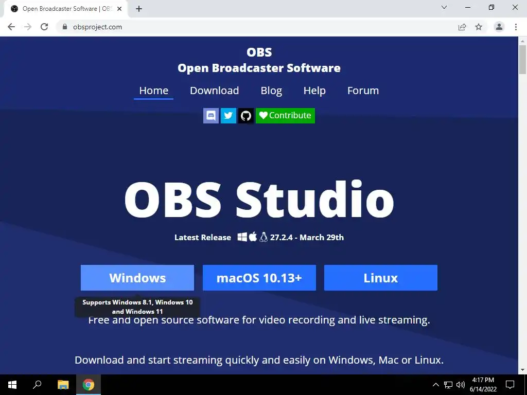Select the Open Broadcaster Software tab

[65, 9]
